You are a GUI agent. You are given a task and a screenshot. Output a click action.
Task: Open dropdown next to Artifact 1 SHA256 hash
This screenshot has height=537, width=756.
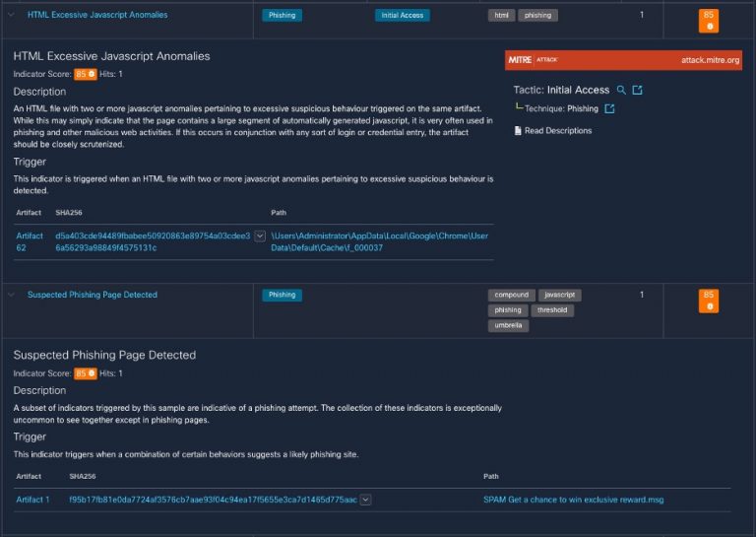tap(365, 501)
